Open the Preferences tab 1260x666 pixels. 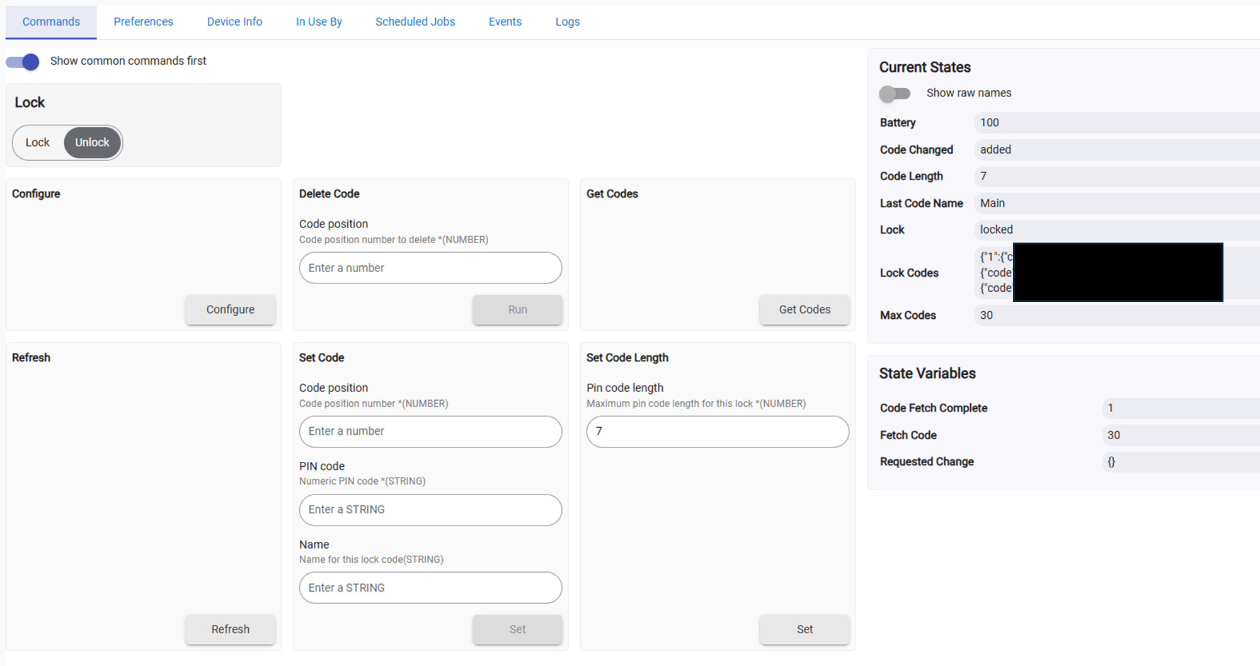point(143,22)
